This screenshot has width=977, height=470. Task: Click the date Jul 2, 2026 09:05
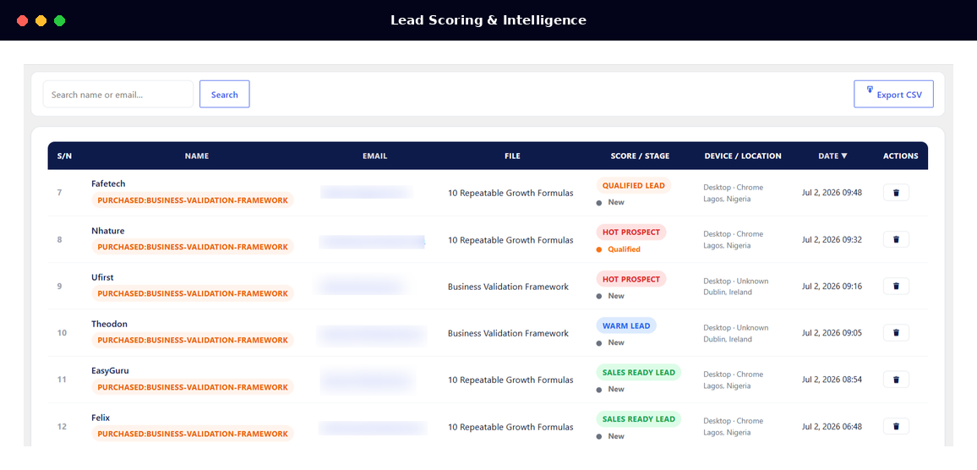[832, 333]
